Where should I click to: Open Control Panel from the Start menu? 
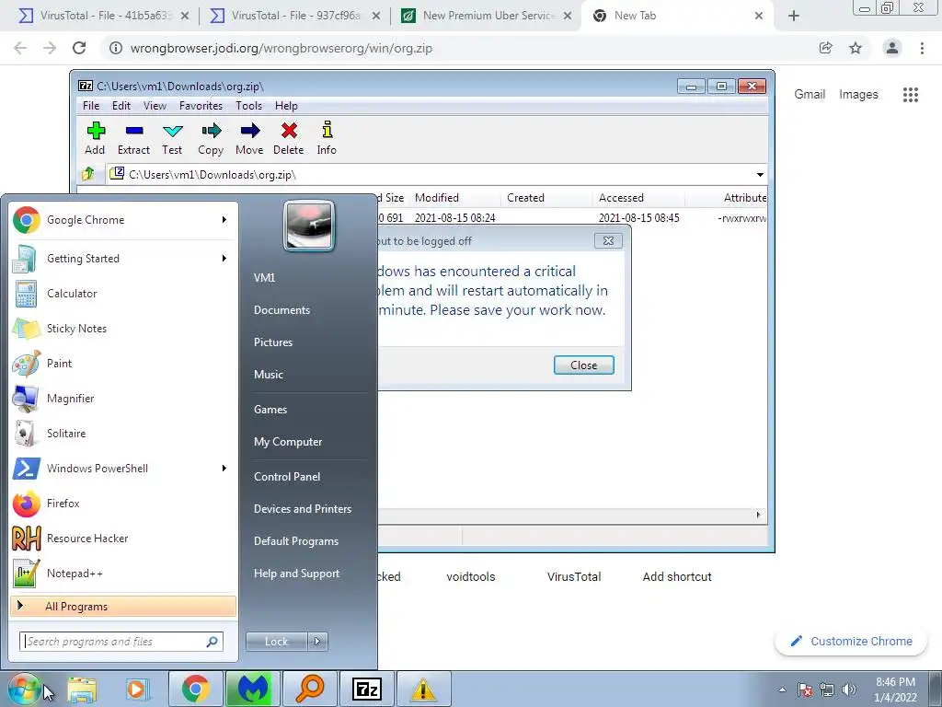pos(287,477)
